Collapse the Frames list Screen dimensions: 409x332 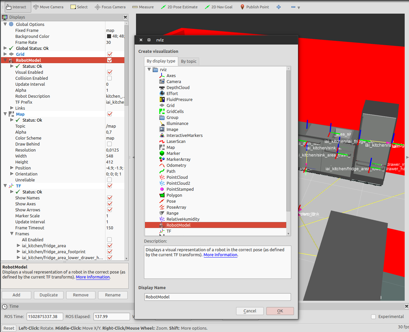pos(12,234)
